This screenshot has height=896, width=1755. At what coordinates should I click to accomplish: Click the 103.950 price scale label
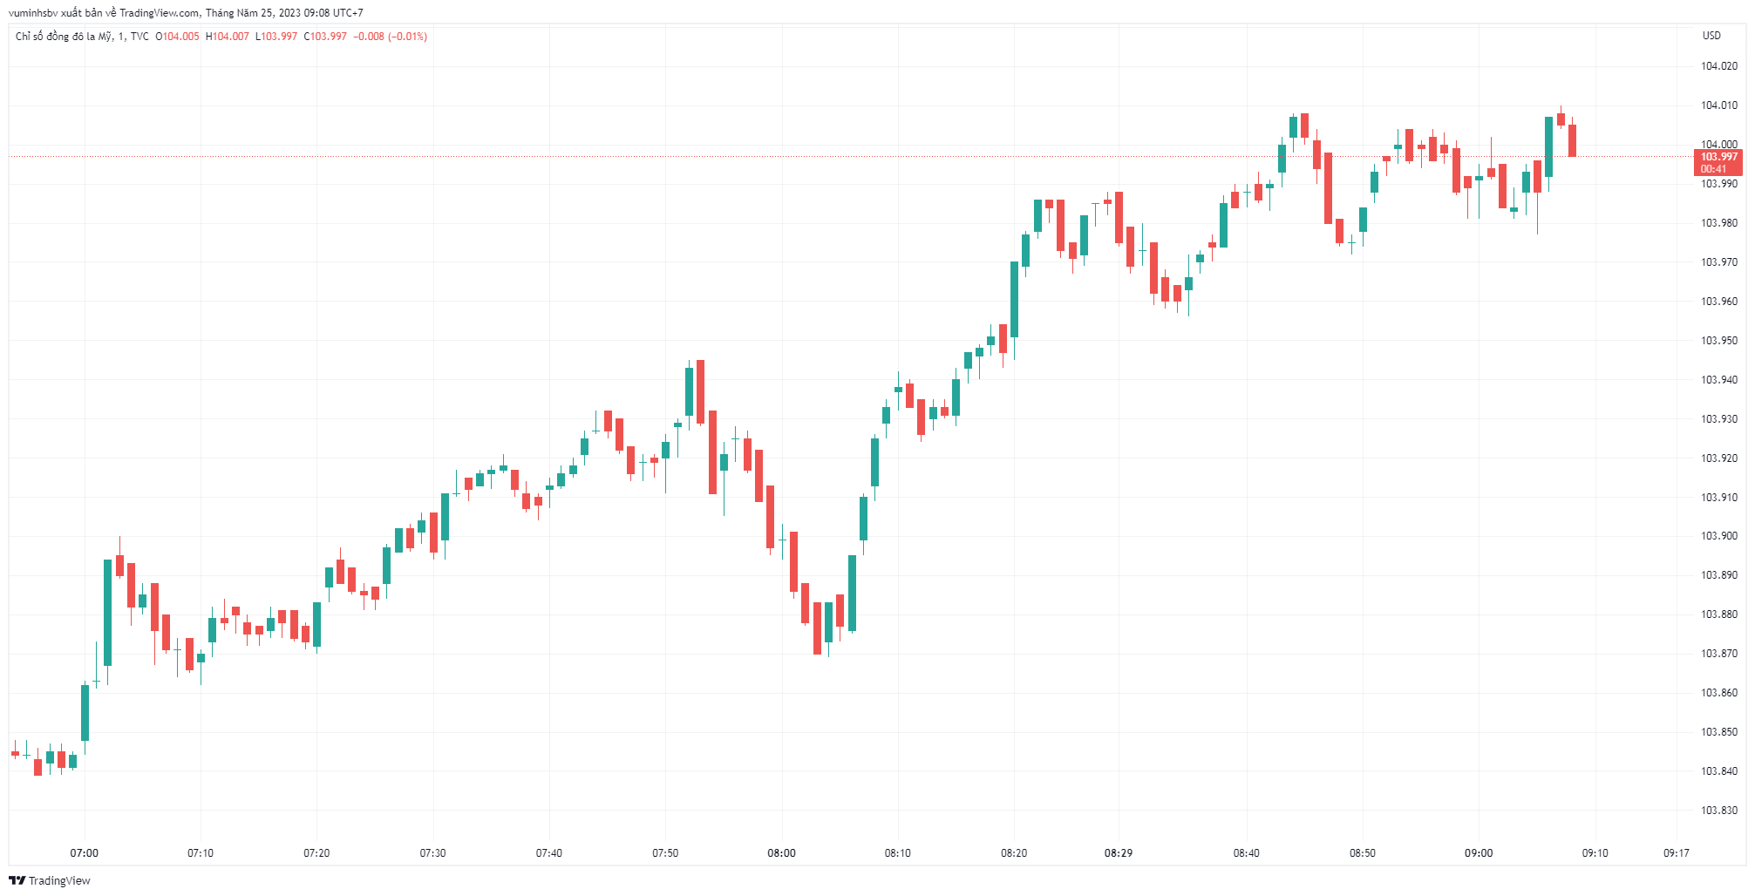point(1719,341)
